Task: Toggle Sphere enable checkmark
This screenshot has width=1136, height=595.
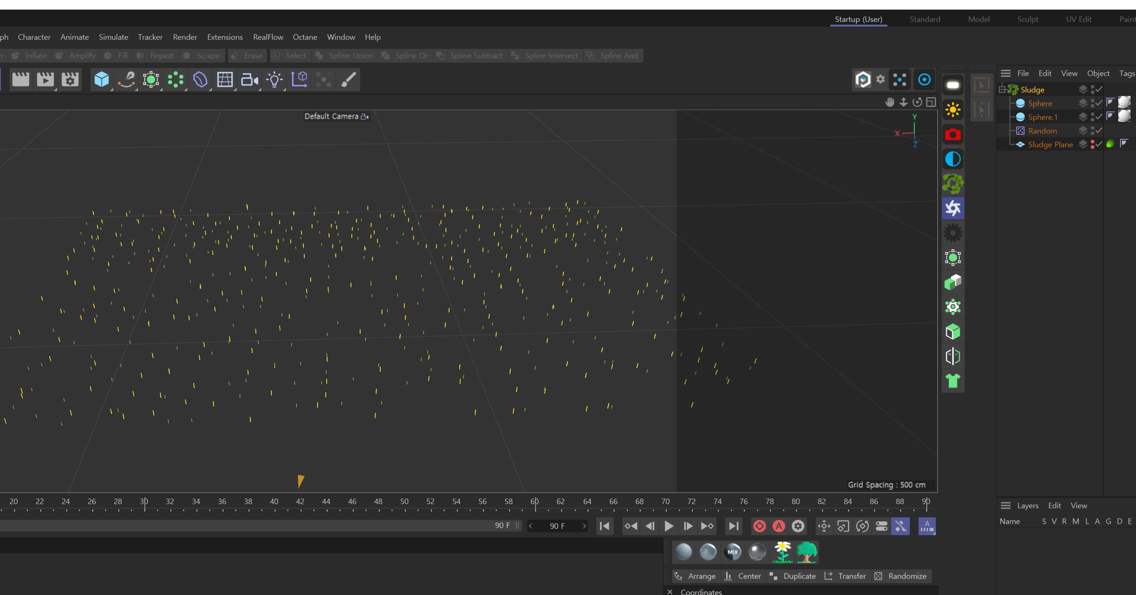Action: (1099, 103)
